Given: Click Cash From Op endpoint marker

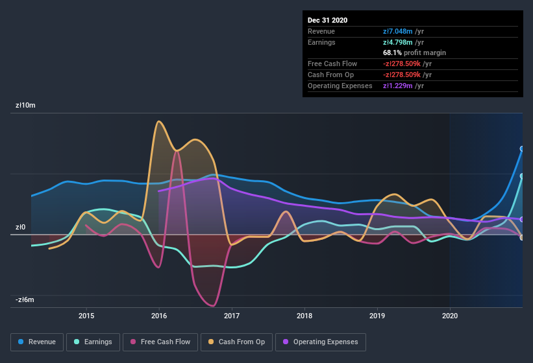Looking at the screenshot, I should tap(522, 237).
